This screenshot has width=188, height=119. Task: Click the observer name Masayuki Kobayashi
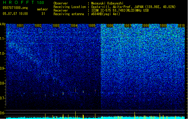click(107, 3)
